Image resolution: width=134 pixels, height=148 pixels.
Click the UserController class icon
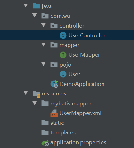63,35
